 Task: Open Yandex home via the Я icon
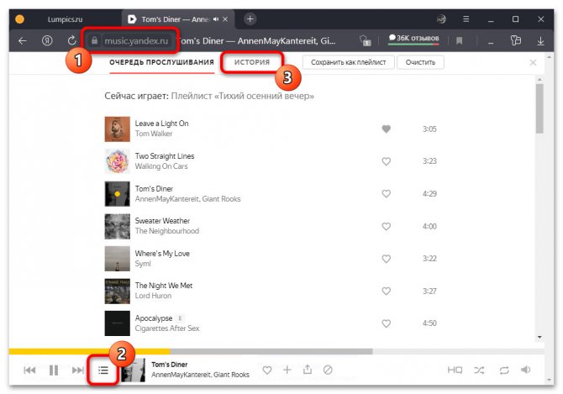click(47, 41)
